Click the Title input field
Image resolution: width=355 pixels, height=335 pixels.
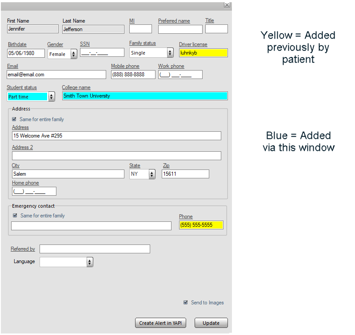click(216, 29)
